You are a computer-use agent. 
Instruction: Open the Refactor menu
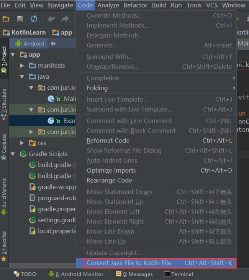click(135, 5)
